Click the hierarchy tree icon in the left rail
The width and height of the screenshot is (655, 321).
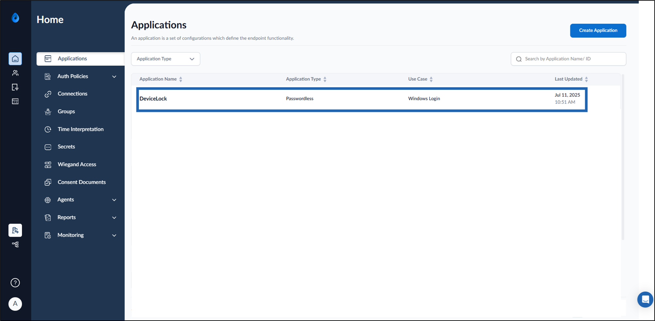coord(15,244)
